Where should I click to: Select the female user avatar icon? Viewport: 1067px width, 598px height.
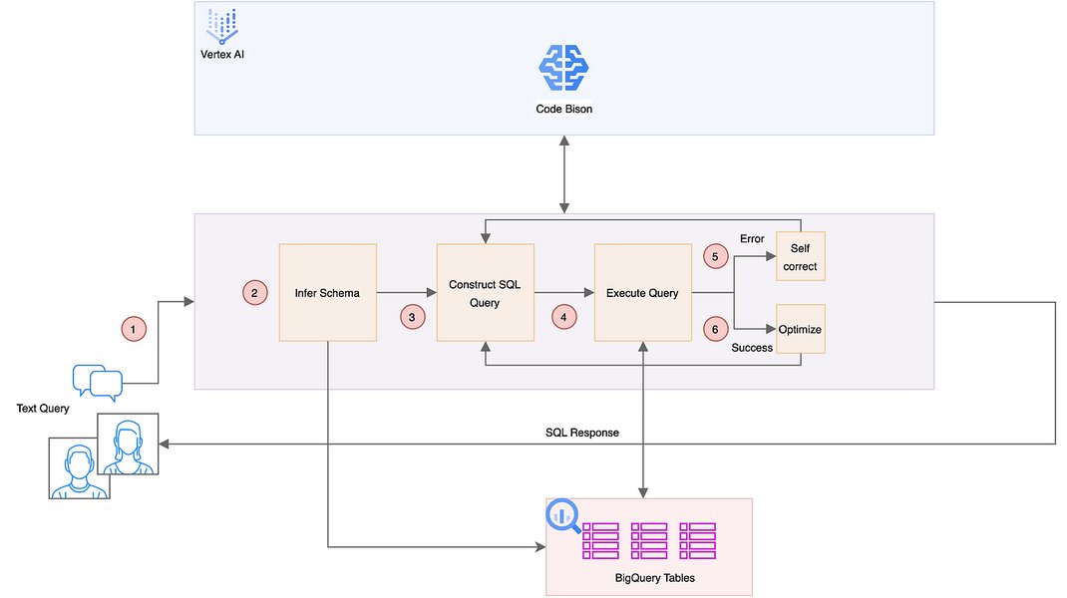tap(128, 444)
